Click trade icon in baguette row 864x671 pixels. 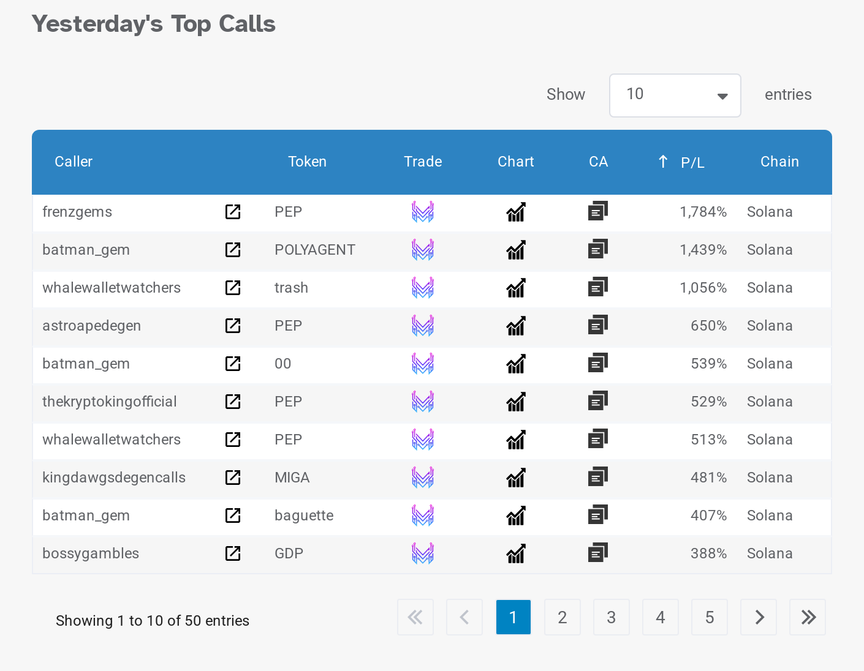(x=422, y=515)
